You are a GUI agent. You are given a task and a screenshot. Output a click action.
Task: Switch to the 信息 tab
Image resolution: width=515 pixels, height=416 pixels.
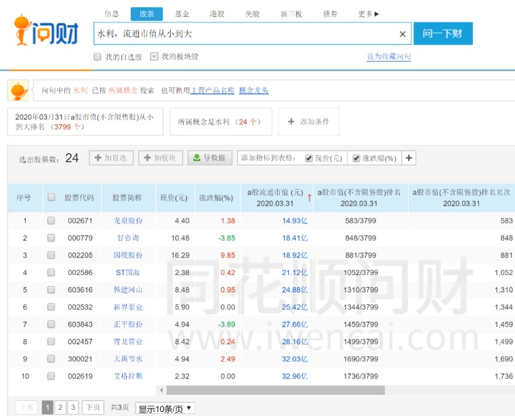(x=111, y=14)
